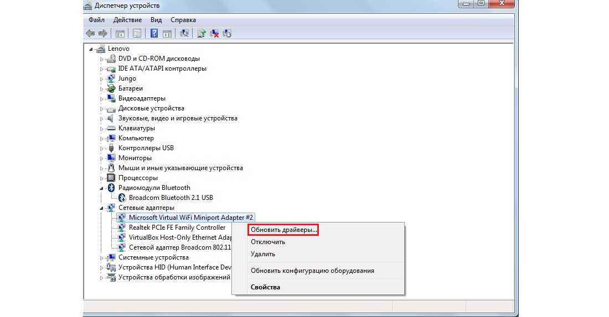The height and width of the screenshot is (317, 609).
Task: Click the show/hide console tree toolbar icon
Action: coord(120,34)
